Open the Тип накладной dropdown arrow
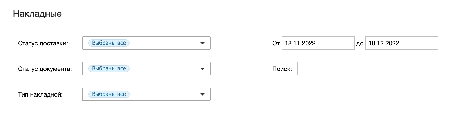 [202, 94]
